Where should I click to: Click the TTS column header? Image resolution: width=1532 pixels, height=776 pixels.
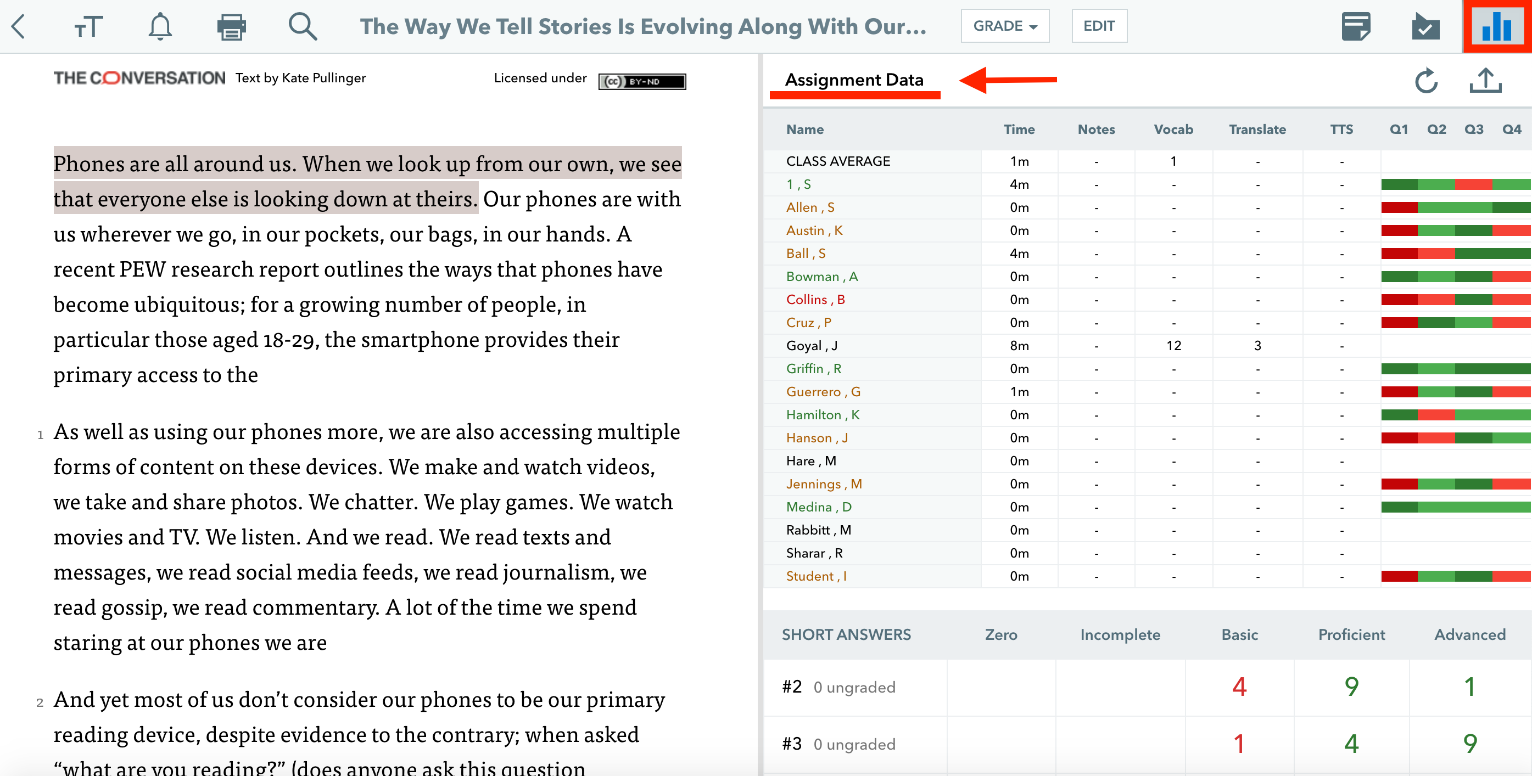(x=1341, y=130)
